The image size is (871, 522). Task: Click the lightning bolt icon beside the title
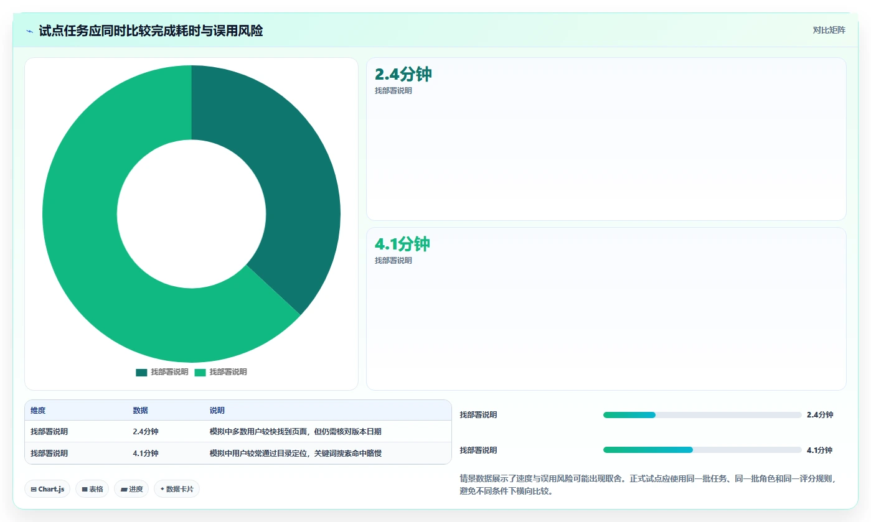[x=30, y=31]
